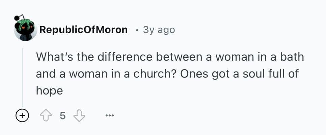326x135 pixels.
Task: Collapse the thread using the vertical line
Action: point(22,77)
